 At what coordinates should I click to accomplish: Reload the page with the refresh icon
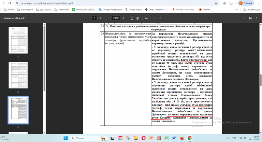click(10, 3)
